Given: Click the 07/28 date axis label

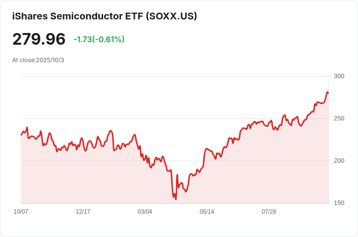Looking at the screenshot, I should tap(268, 212).
